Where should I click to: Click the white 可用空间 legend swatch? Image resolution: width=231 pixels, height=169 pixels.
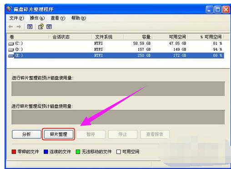(119, 152)
